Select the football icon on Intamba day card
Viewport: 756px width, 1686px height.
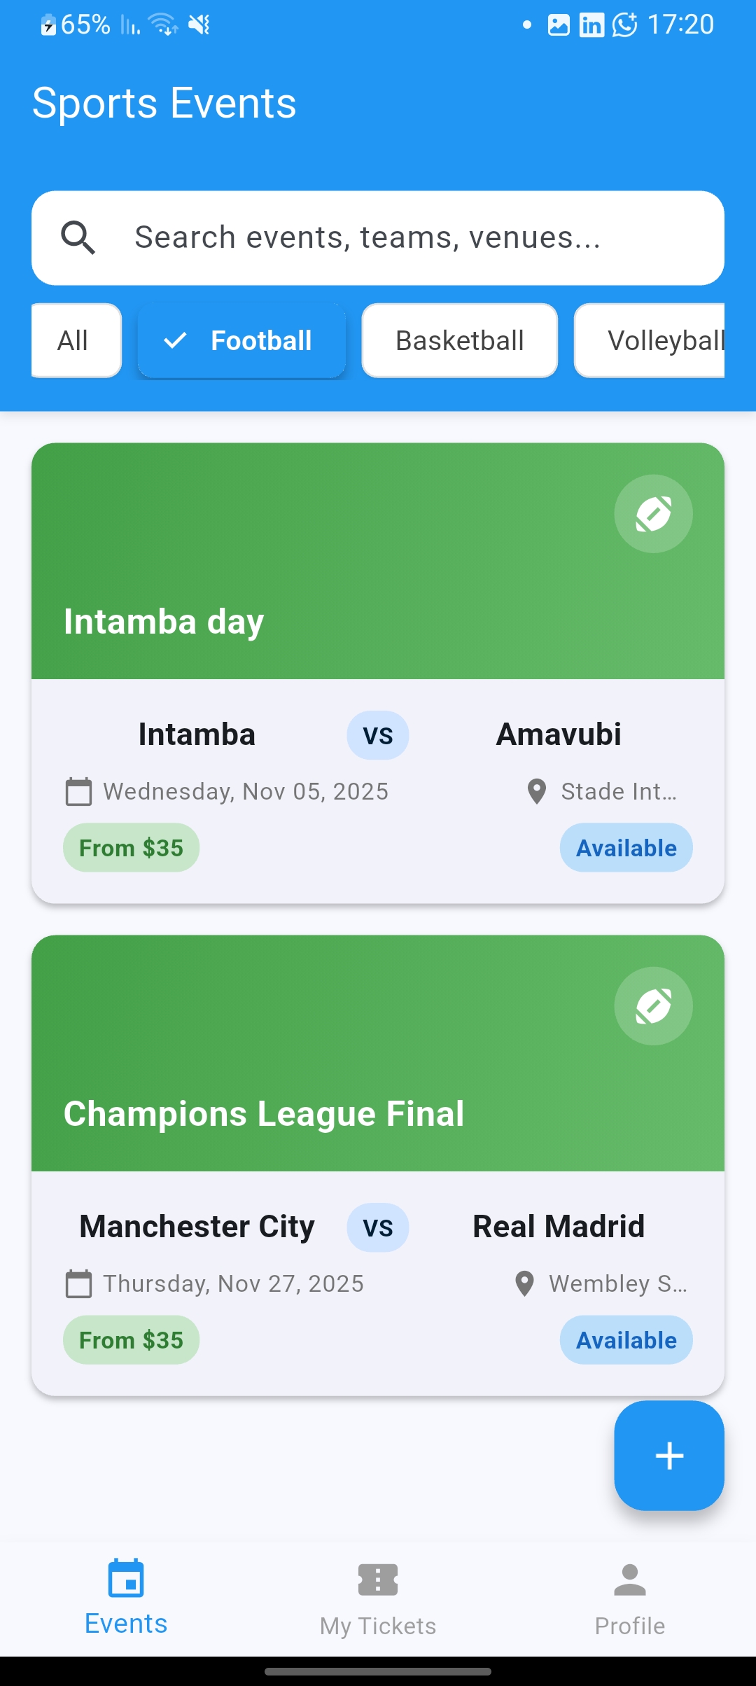[652, 514]
